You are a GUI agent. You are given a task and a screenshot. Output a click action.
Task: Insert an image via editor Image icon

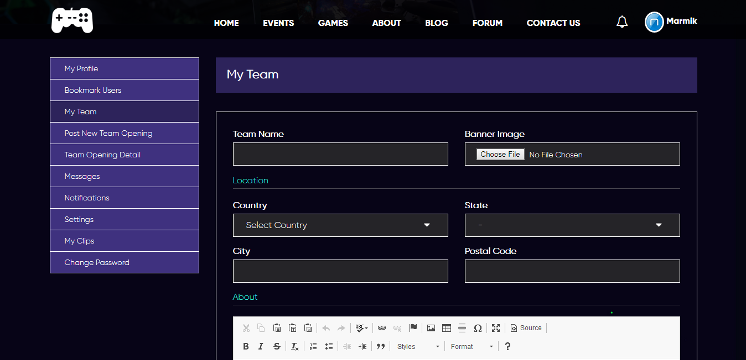[x=431, y=328]
